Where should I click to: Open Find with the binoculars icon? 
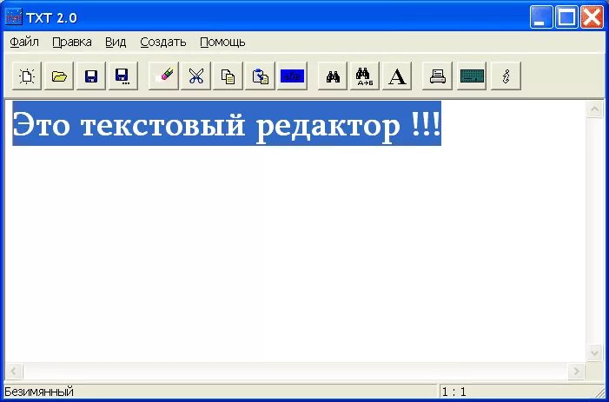click(x=333, y=76)
